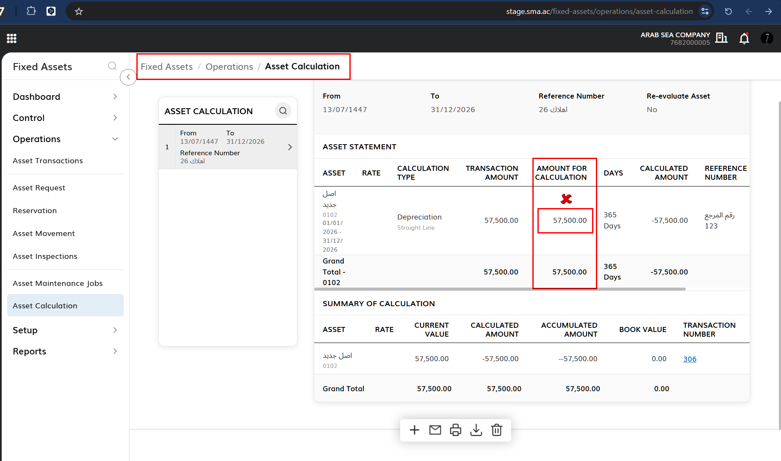The height and width of the screenshot is (461, 781).
Task: Click the browser address bar URL
Action: pos(599,11)
